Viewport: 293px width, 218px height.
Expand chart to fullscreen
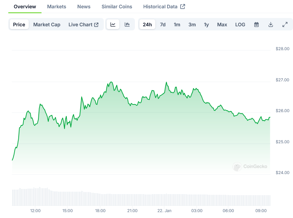[x=285, y=25]
